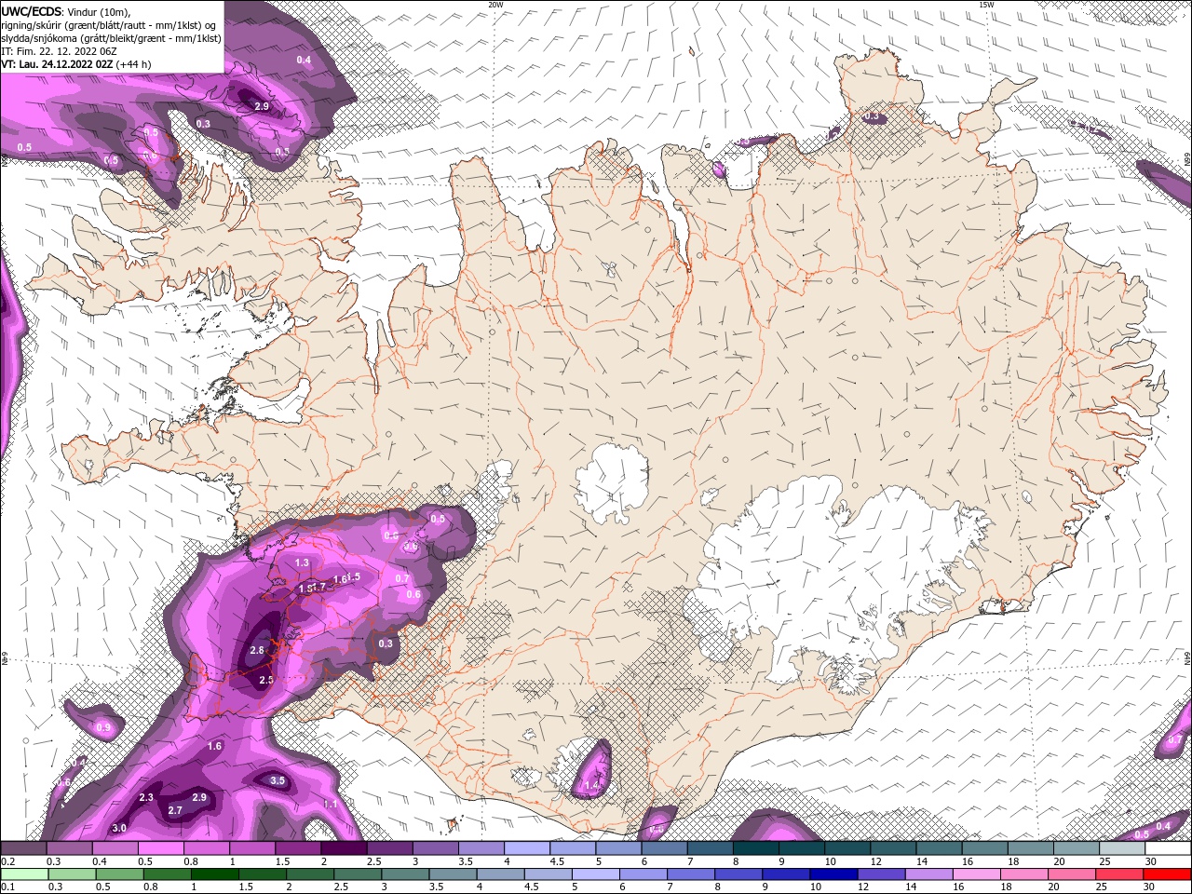Click the 2.3 precipitation value on the map

[146, 798]
